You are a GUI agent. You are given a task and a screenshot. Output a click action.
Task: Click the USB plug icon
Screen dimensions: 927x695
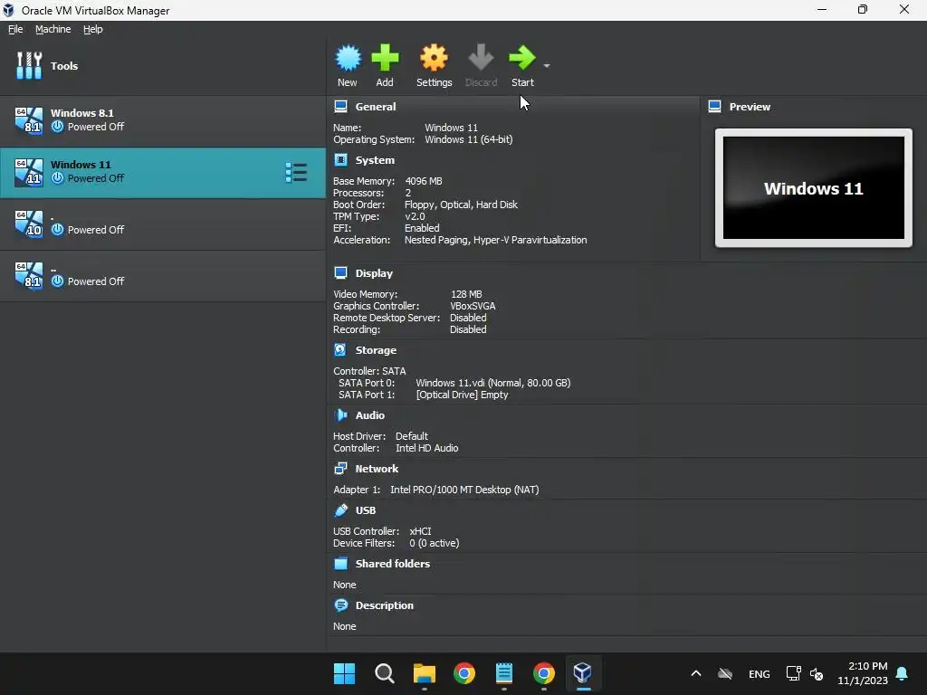tap(340, 510)
